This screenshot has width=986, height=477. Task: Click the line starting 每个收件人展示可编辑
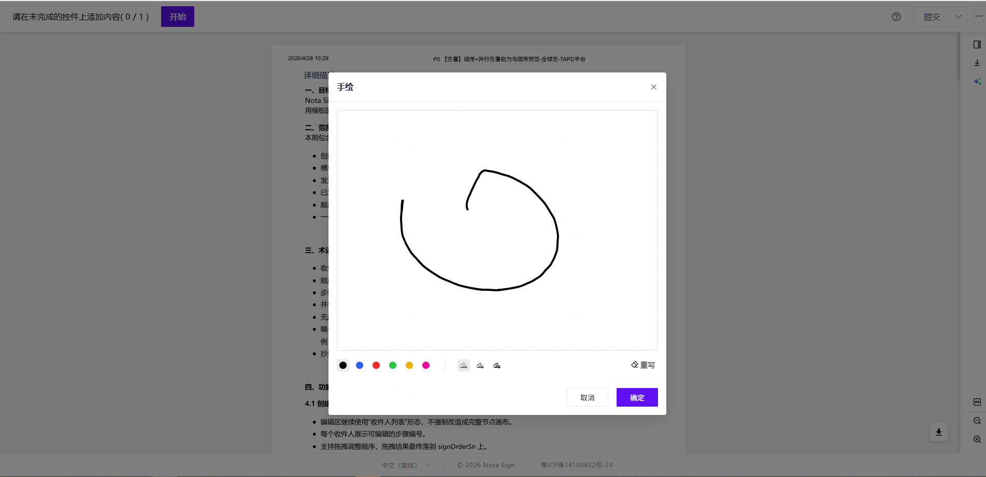pos(374,434)
